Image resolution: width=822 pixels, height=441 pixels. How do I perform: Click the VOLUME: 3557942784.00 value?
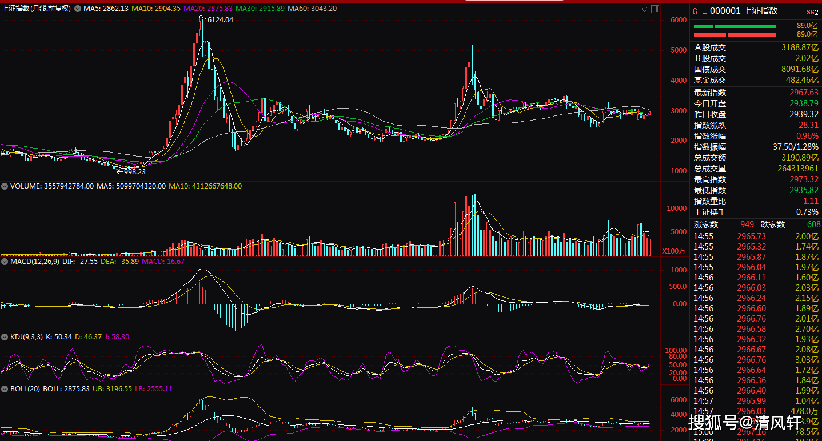52,186
